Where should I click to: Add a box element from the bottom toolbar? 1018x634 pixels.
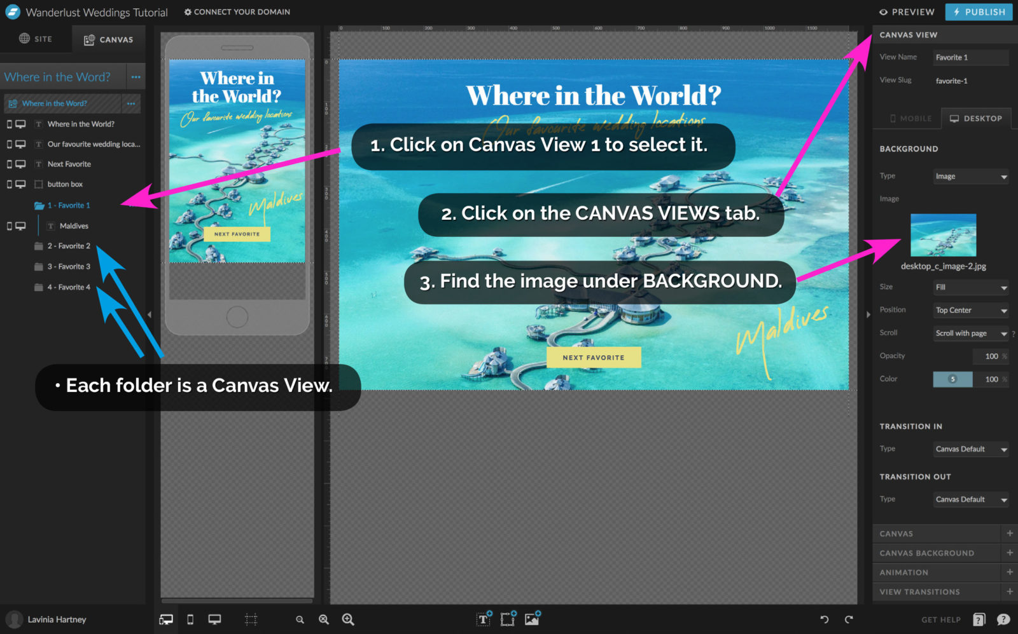(508, 619)
